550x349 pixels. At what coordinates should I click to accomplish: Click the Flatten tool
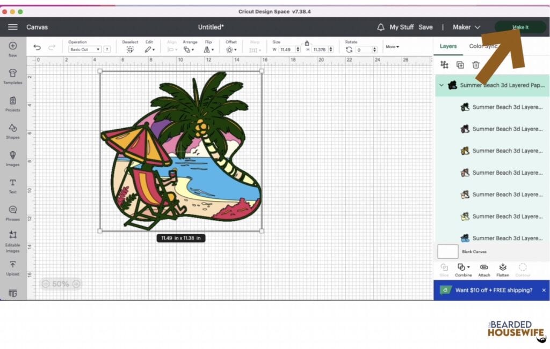point(503,270)
